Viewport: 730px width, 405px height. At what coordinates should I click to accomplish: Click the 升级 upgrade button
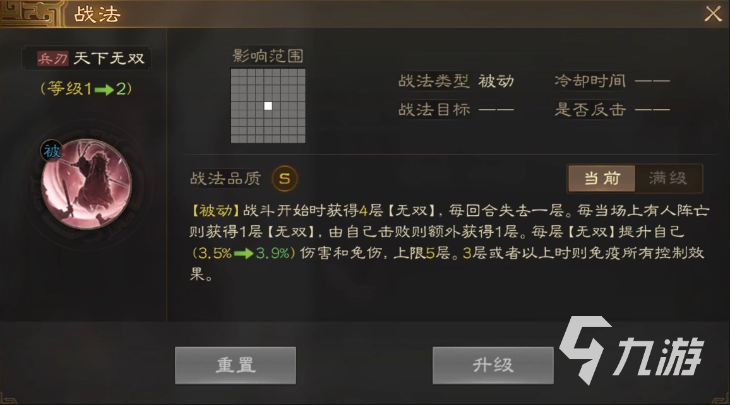pyautogui.click(x=493, y=365)
